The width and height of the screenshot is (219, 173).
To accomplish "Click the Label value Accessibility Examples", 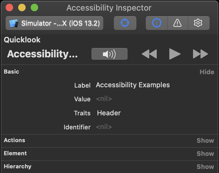I will click(x=133, y=85).
